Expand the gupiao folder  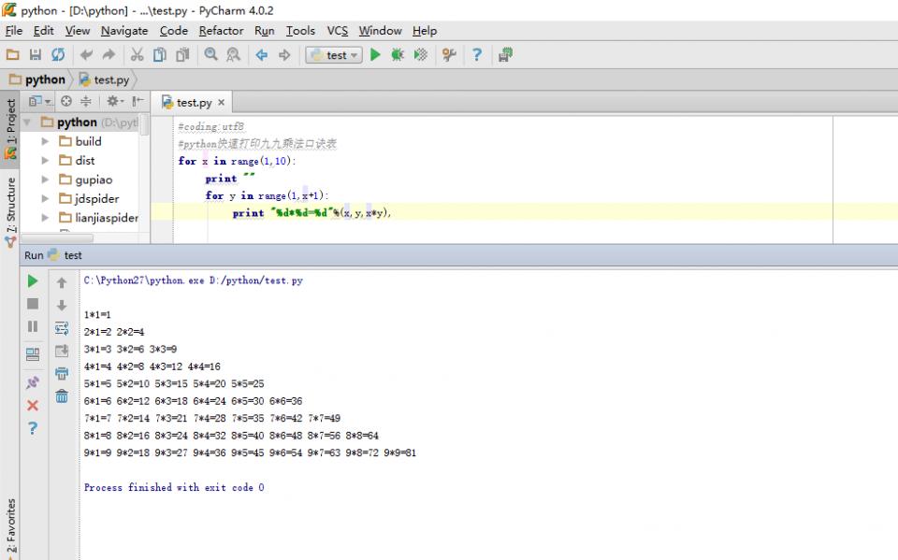[45, 179]
